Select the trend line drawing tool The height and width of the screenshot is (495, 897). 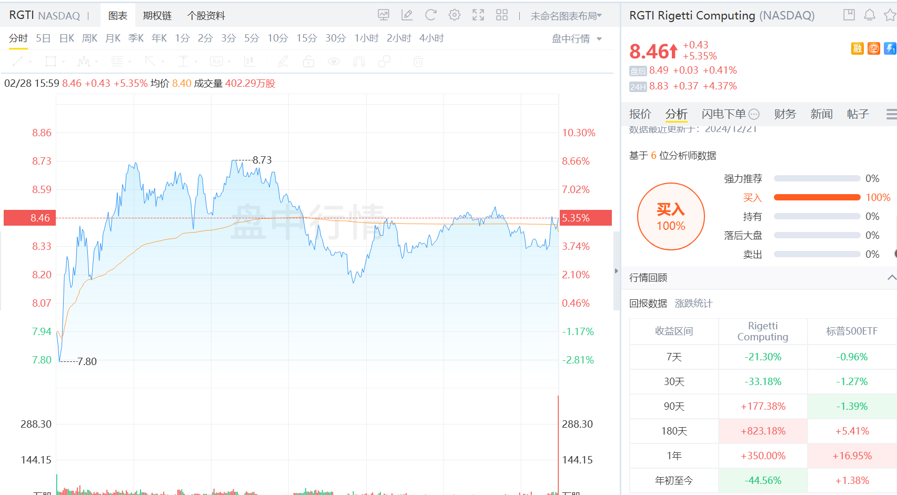[18, 62]
